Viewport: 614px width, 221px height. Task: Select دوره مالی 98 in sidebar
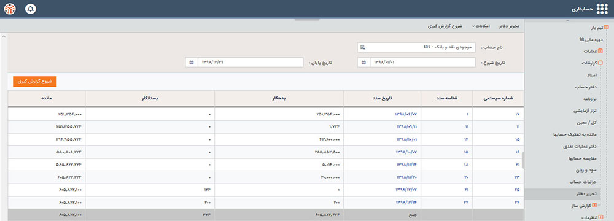tap(591, 39)
